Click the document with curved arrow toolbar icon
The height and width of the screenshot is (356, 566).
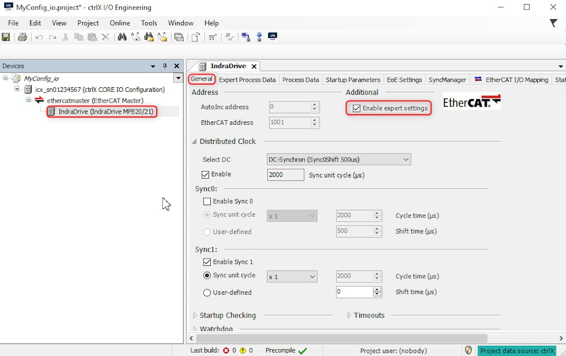[x=195, y=37]
